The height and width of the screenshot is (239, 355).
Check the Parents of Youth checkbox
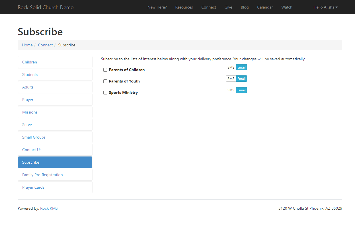tap(105, 81)
